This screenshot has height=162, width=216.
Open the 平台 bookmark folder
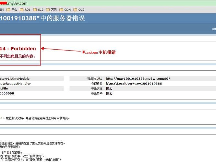tap(12, 10)
